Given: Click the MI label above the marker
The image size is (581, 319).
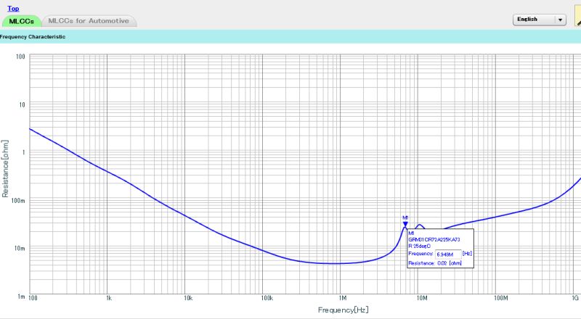Looking at the screenshot, I should click(x=405, y=218).
